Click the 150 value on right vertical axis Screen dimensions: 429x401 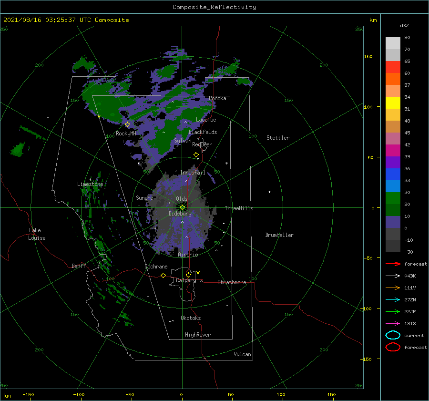tap(368, 56)
